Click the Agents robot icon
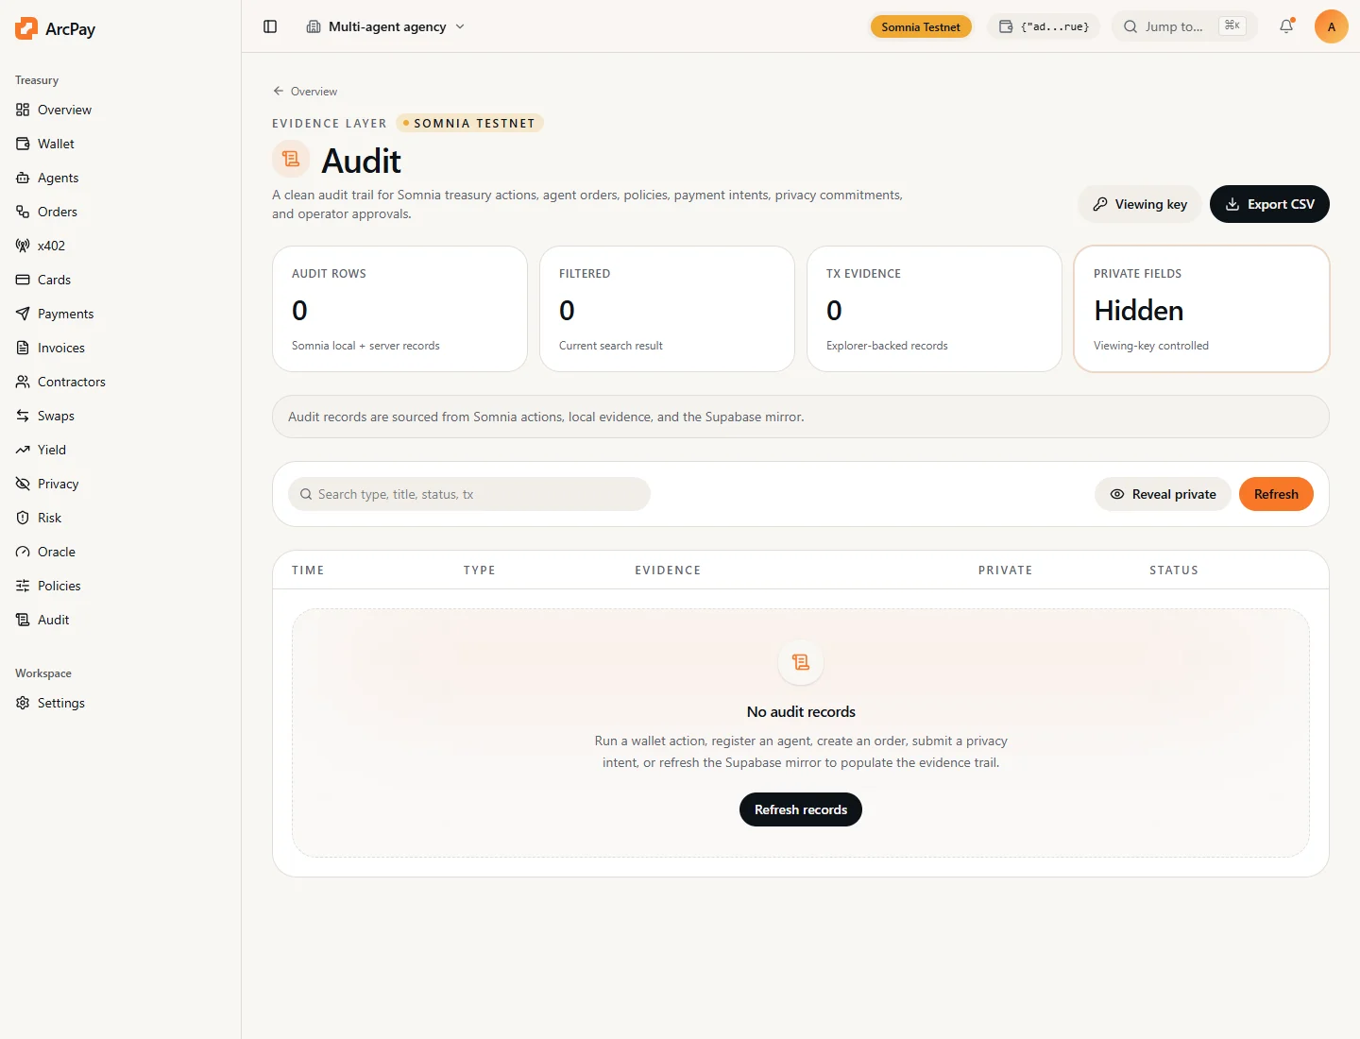The height and width of the screenshot is (1039, 1360). (x=23, y=178)
